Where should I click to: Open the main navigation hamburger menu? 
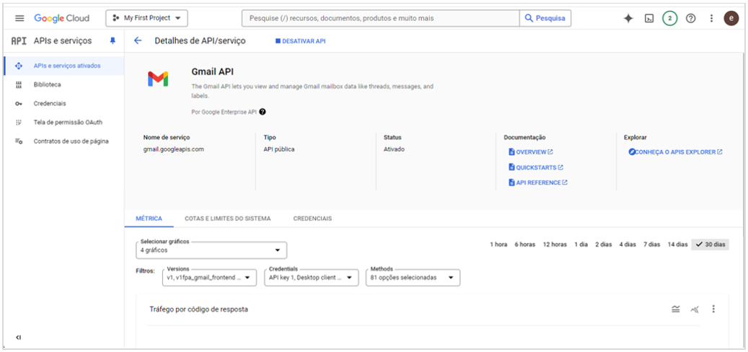tap(19, 18)
